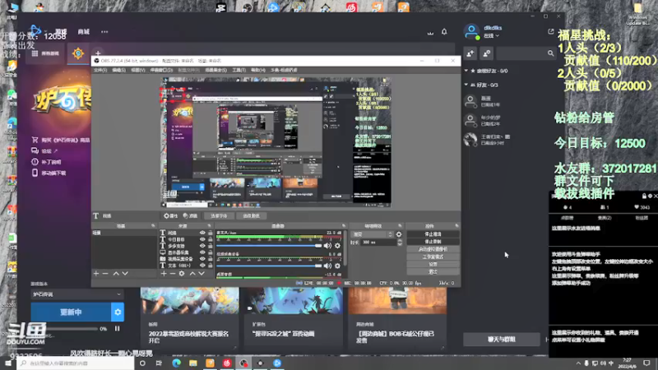The image size is (658, 370).
Task: Click the blue 更新中 update button
Action: [71, 312]
